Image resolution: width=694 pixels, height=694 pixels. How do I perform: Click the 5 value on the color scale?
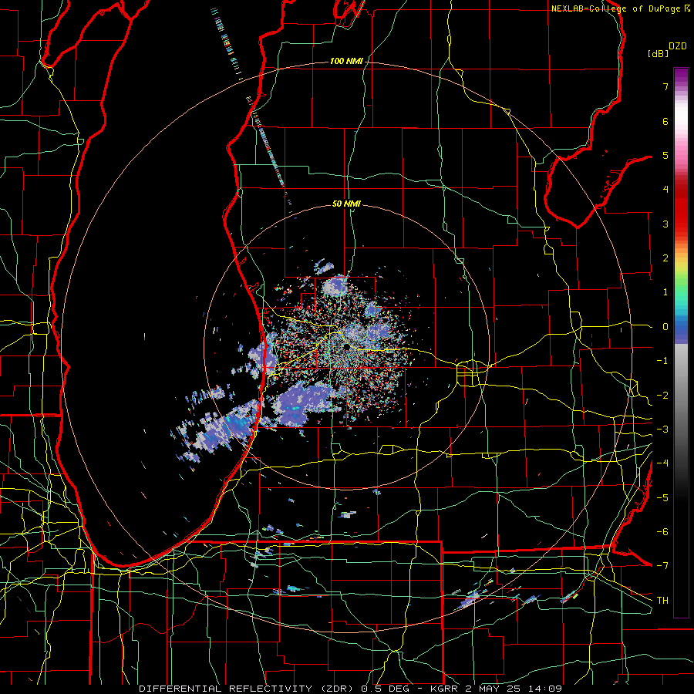665,155
